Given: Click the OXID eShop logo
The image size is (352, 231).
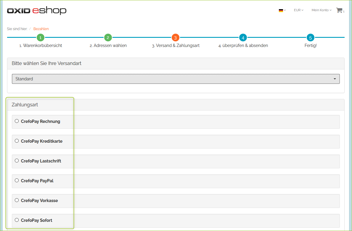Looking at the screenshot, I should pos(37,11).
